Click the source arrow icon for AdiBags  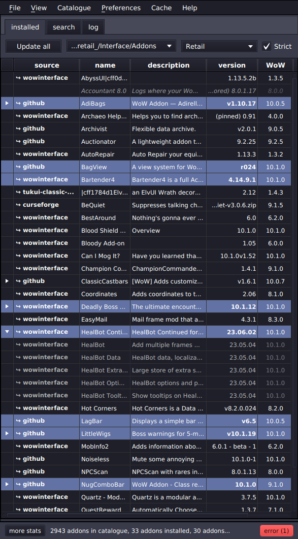(18, 103)
